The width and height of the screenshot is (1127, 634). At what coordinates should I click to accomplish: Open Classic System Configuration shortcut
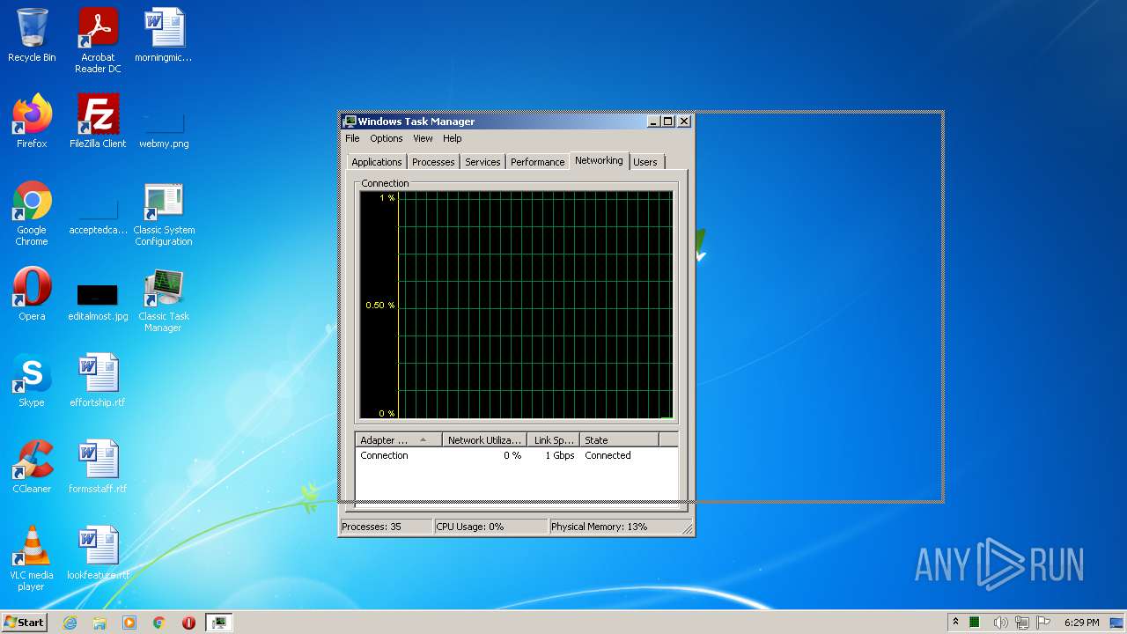(164, 214)
